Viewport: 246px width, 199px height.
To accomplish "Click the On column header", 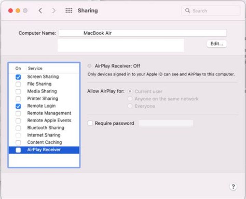I will point(18,68).
